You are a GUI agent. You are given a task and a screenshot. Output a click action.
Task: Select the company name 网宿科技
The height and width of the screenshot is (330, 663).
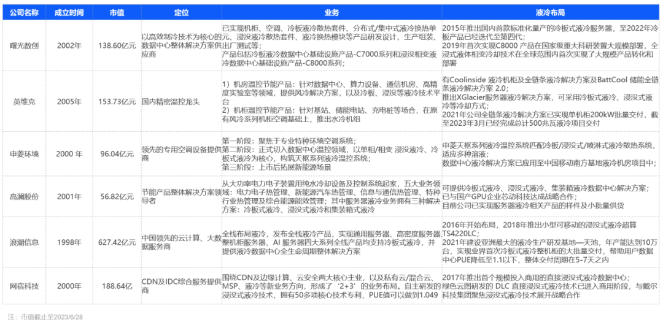pos(24,286)
